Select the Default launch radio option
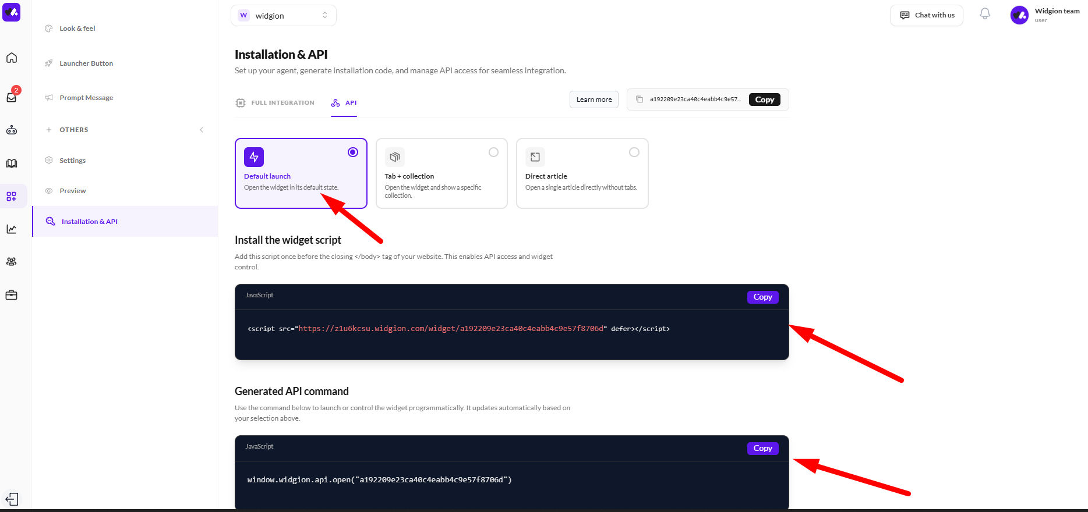This screenshot has height=512, width=1088. click(353, 152)
